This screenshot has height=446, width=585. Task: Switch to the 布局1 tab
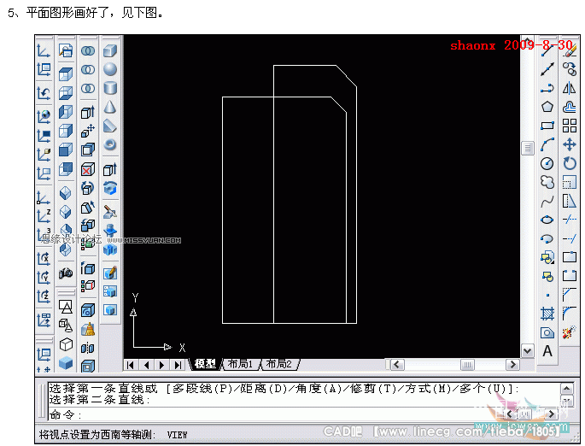coord(240,364)
